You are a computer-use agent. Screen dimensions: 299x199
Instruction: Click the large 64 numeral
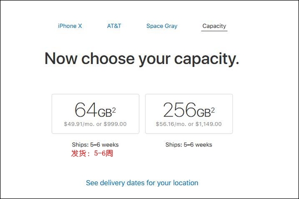coord(86,110)
